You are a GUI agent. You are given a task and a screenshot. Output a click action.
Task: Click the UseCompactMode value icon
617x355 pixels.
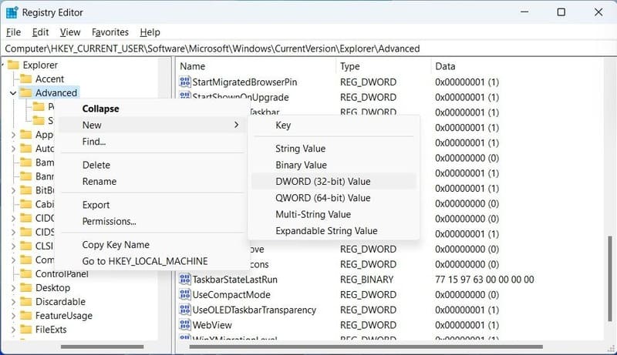184,294
